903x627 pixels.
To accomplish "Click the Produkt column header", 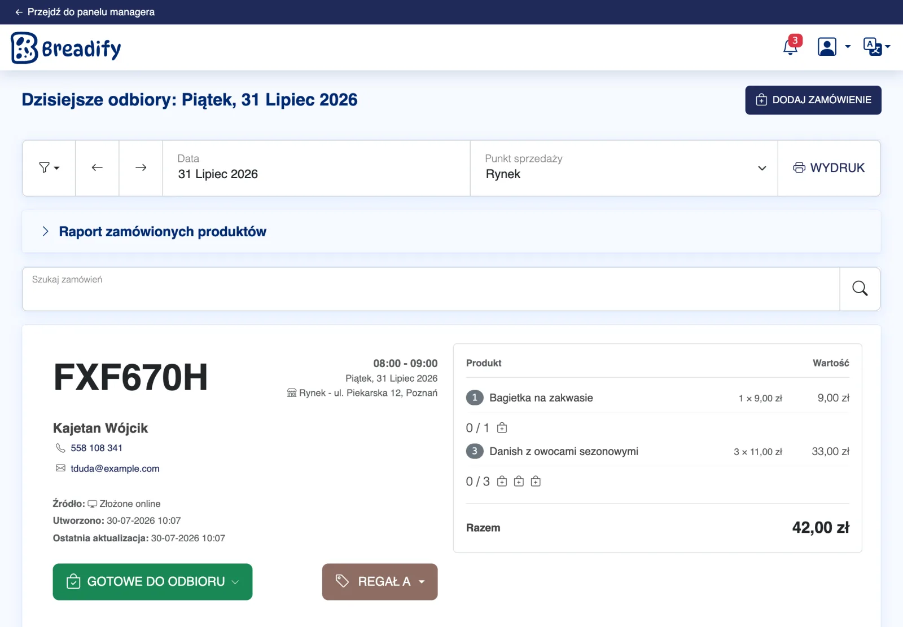I will coord(484,363).
